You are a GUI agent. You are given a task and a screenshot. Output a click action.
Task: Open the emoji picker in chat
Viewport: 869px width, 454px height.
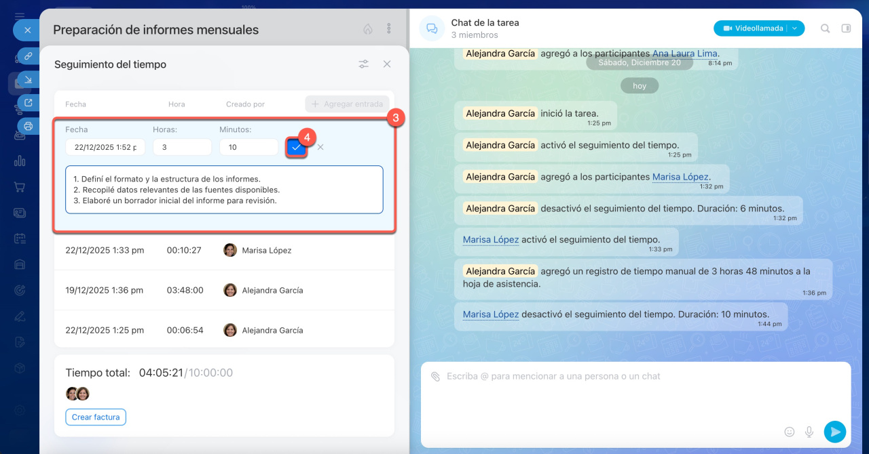(790, 432)
